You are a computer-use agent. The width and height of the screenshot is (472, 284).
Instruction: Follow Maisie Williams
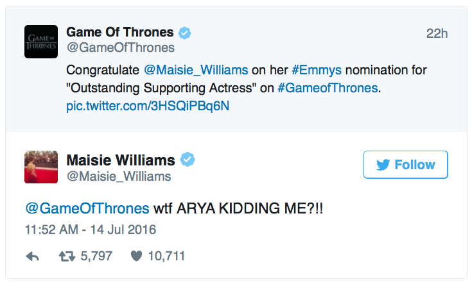tap(405, 165)
